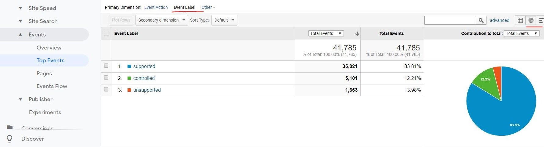Image resolution: width=544 pixels, height=147 pixels.
Task: Switch to data table view icon
Action: 520,20
